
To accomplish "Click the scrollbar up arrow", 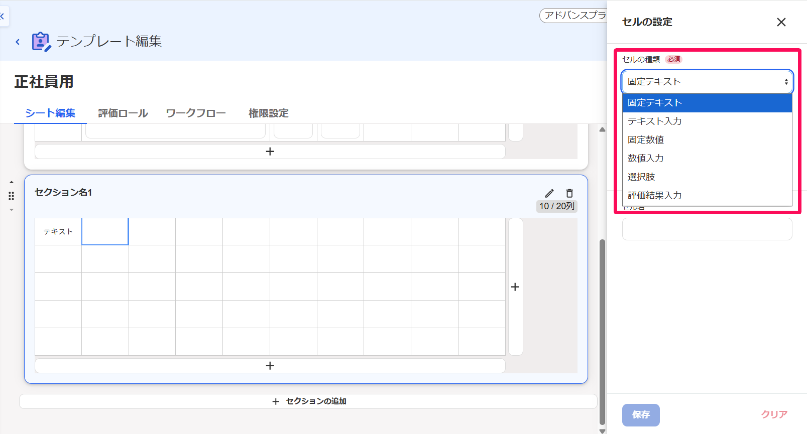I will (x=603, y=129).
